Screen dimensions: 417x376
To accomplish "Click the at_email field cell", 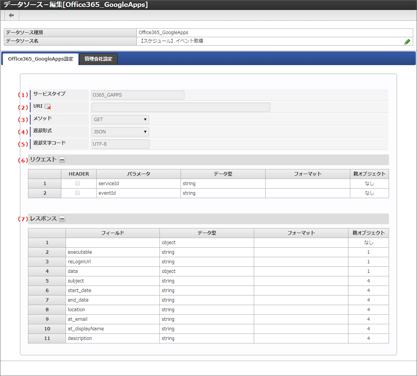I will coord(113,319).
